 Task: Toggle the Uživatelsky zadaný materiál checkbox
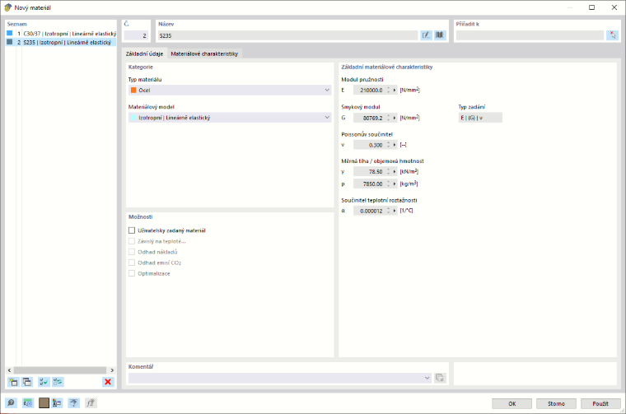coord(132,230)
